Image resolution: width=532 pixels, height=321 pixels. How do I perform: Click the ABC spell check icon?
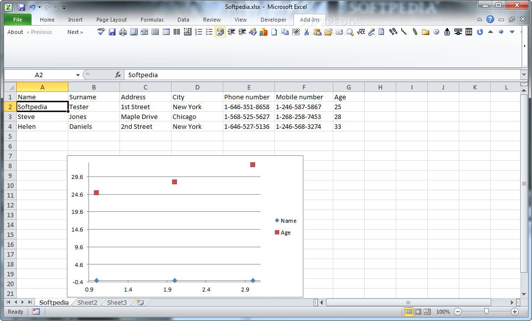[x=101, y=31]
